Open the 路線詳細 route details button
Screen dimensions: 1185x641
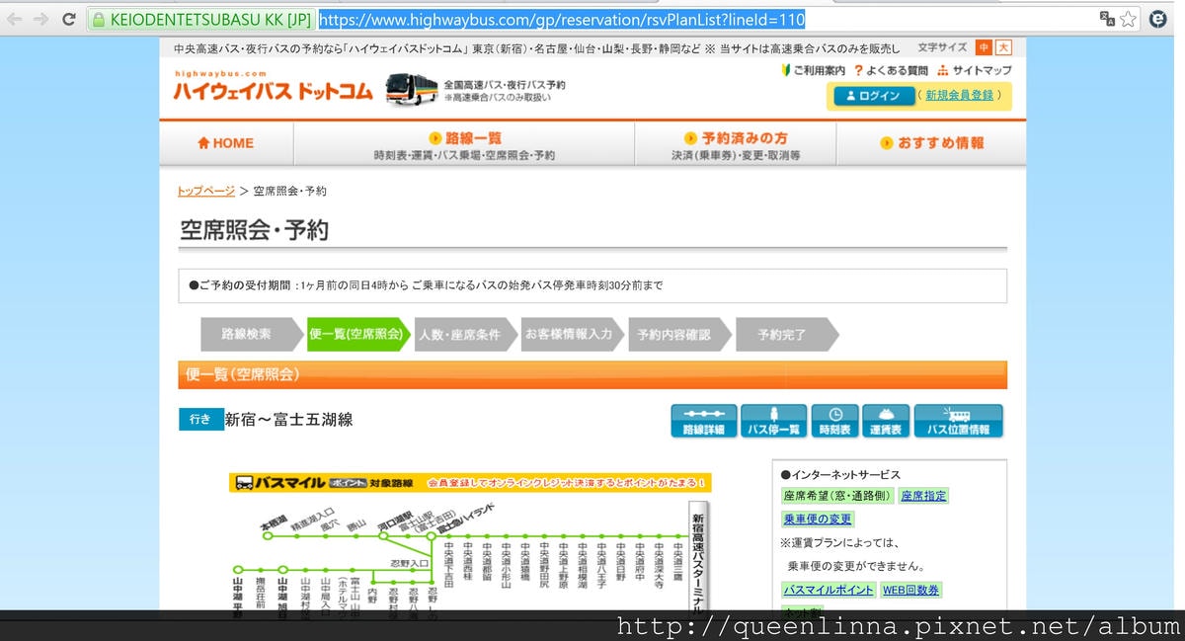click(x=703, y=421)
